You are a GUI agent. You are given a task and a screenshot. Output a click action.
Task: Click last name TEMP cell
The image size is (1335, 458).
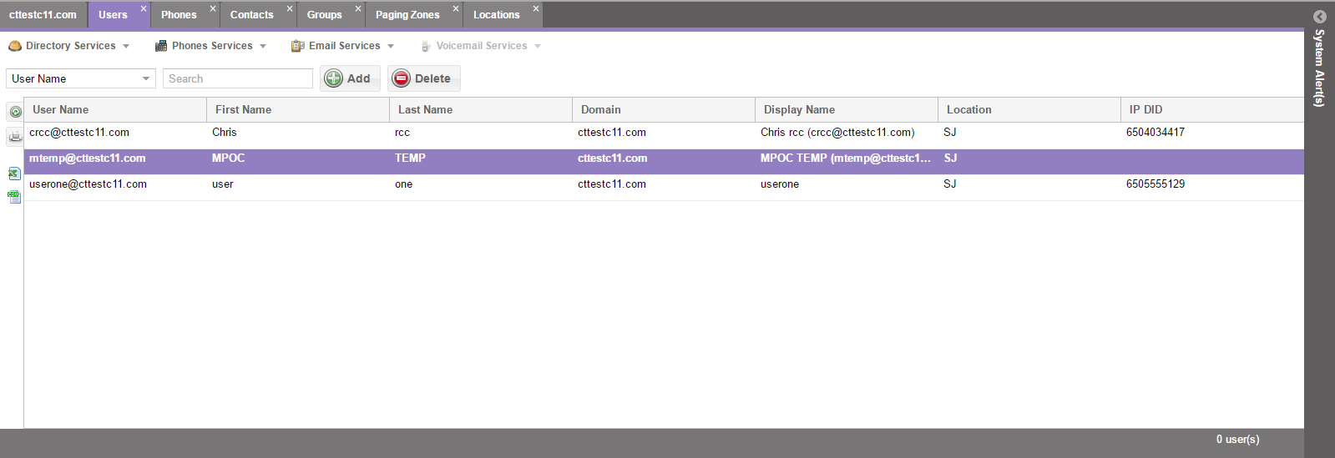[410, 159]
